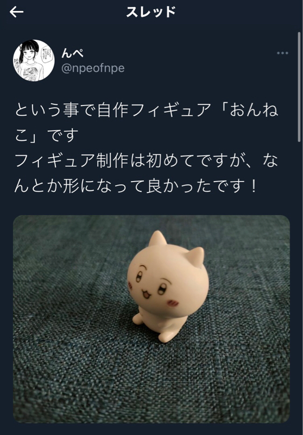Open the @npeofnpe handle link
Image resolution: width=303 pixels, height=435 pixels.
tap(93, 68)
